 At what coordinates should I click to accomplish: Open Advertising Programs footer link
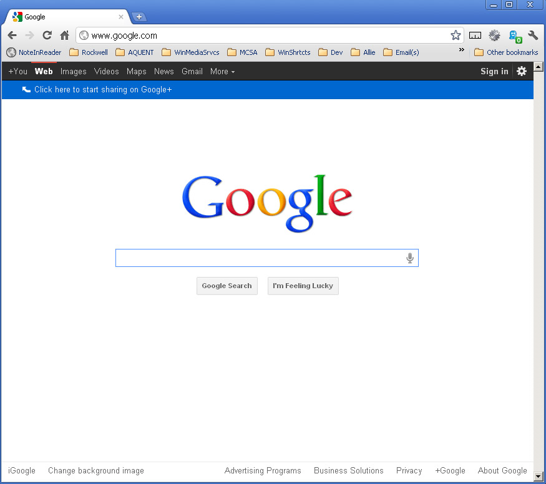263,470
